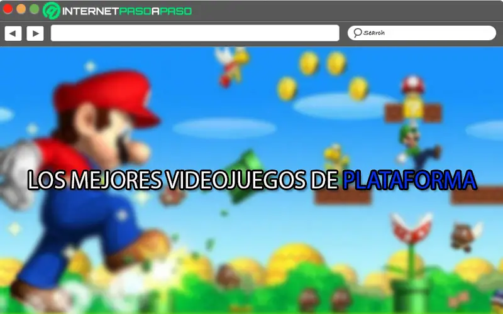
Task: Click the forward navigation arrow button
Action: [35, 33]
